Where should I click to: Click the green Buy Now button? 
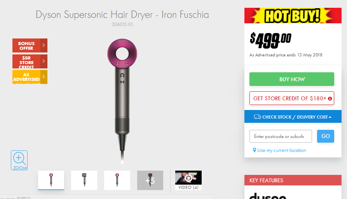[x=292, y=79]
